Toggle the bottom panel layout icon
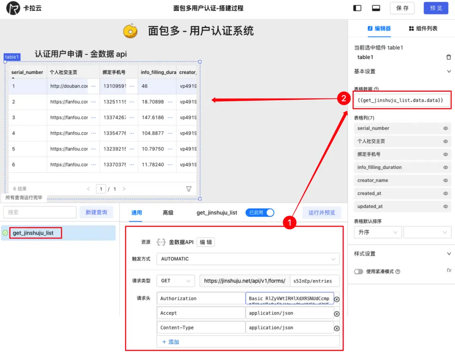The width and height of the screenshot is (455, 352). [376, 8]
